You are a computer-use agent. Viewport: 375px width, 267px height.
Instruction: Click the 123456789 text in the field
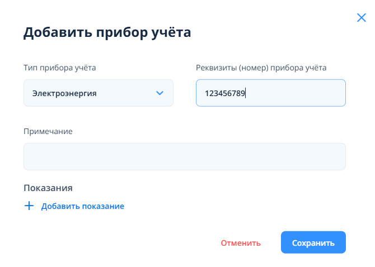coord(225,93)
